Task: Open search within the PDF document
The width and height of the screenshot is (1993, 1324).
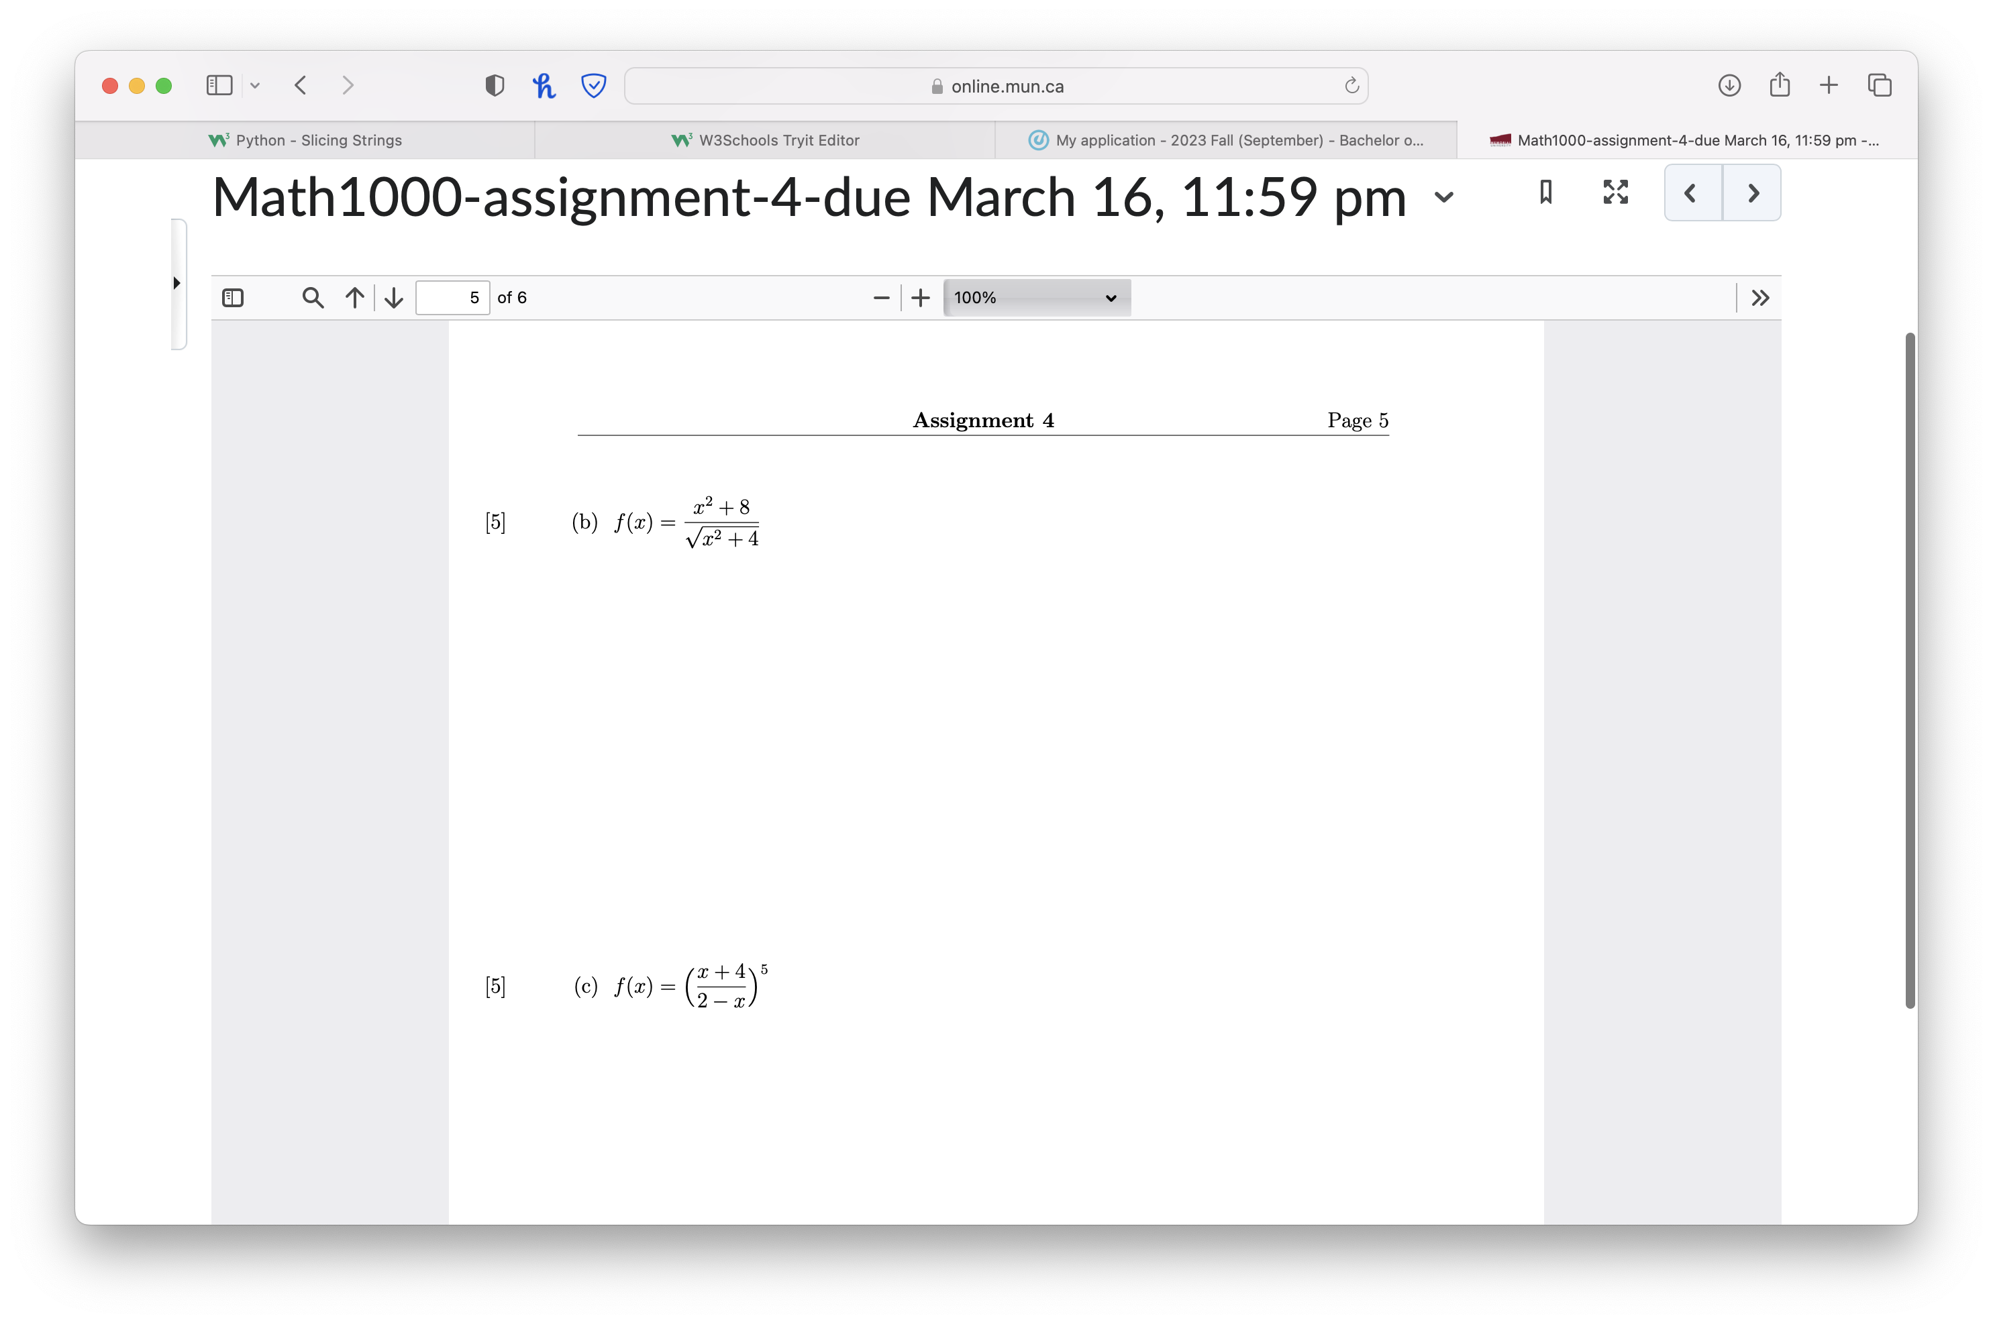Action: coord(312,297)
